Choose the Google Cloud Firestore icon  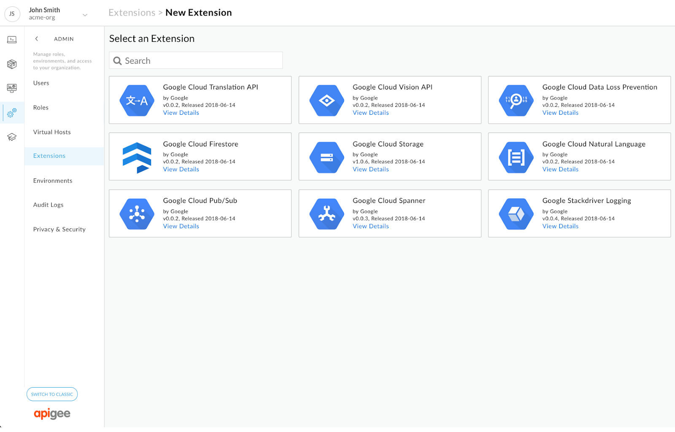[137, 157]
